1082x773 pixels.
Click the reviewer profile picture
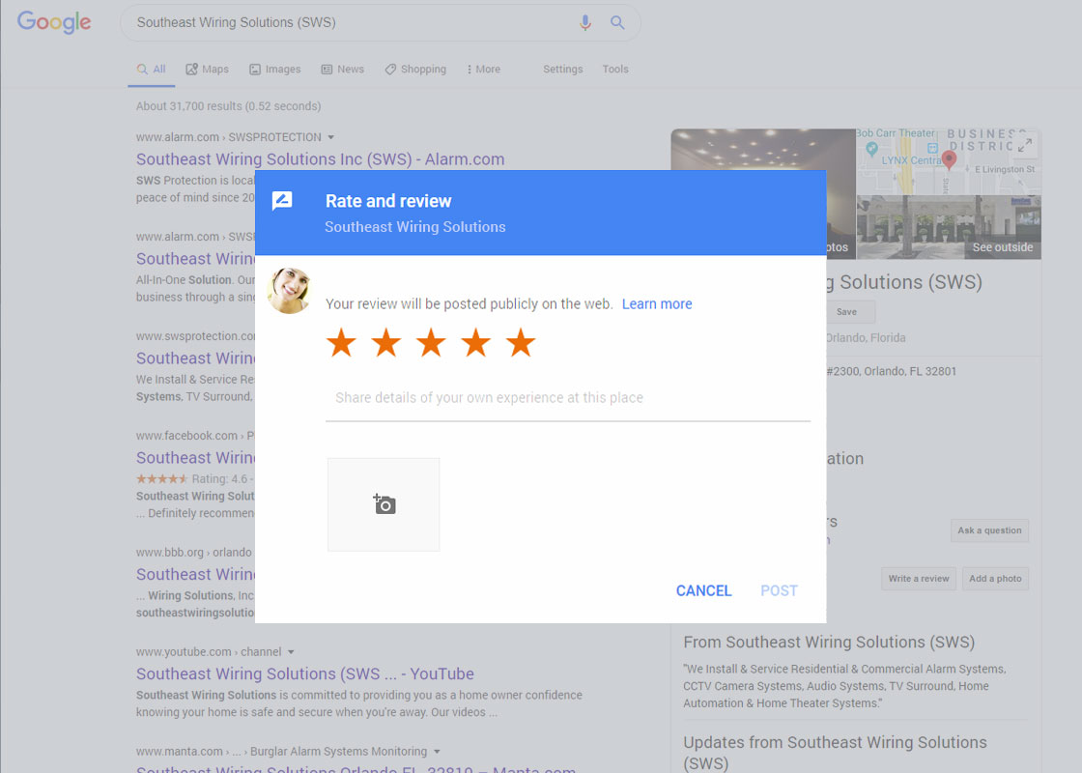289,291
